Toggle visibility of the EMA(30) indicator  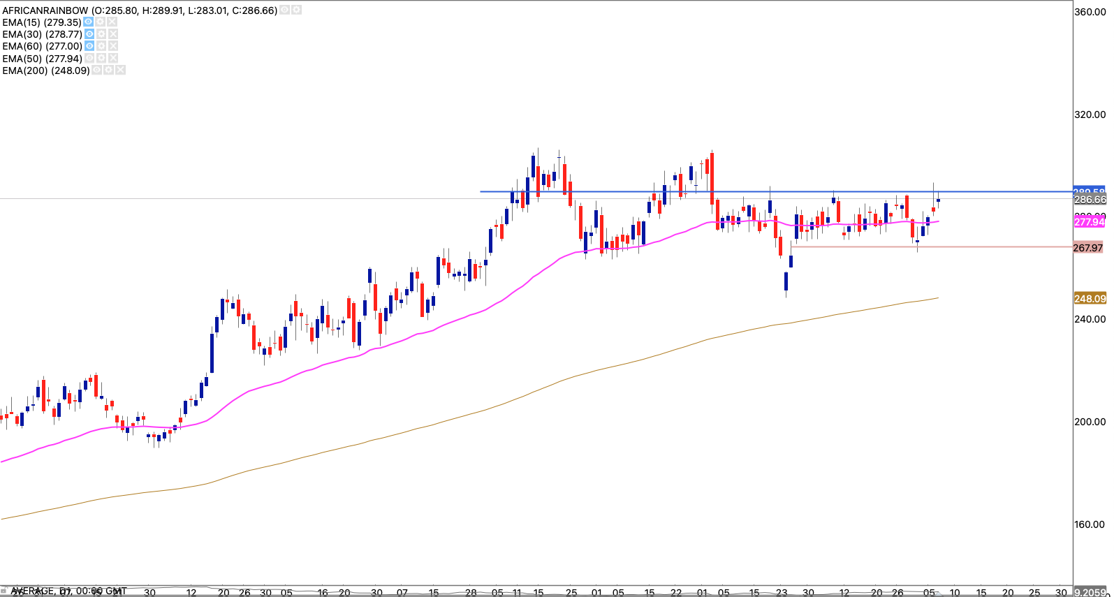[89, 34]
